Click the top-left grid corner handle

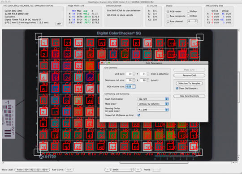[39, 36]
